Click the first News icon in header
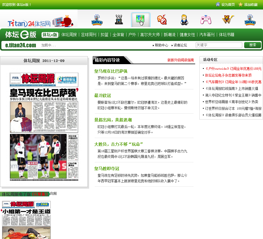Image resolution: width=263 pixels, height=239 pixels. coord(97,20)
